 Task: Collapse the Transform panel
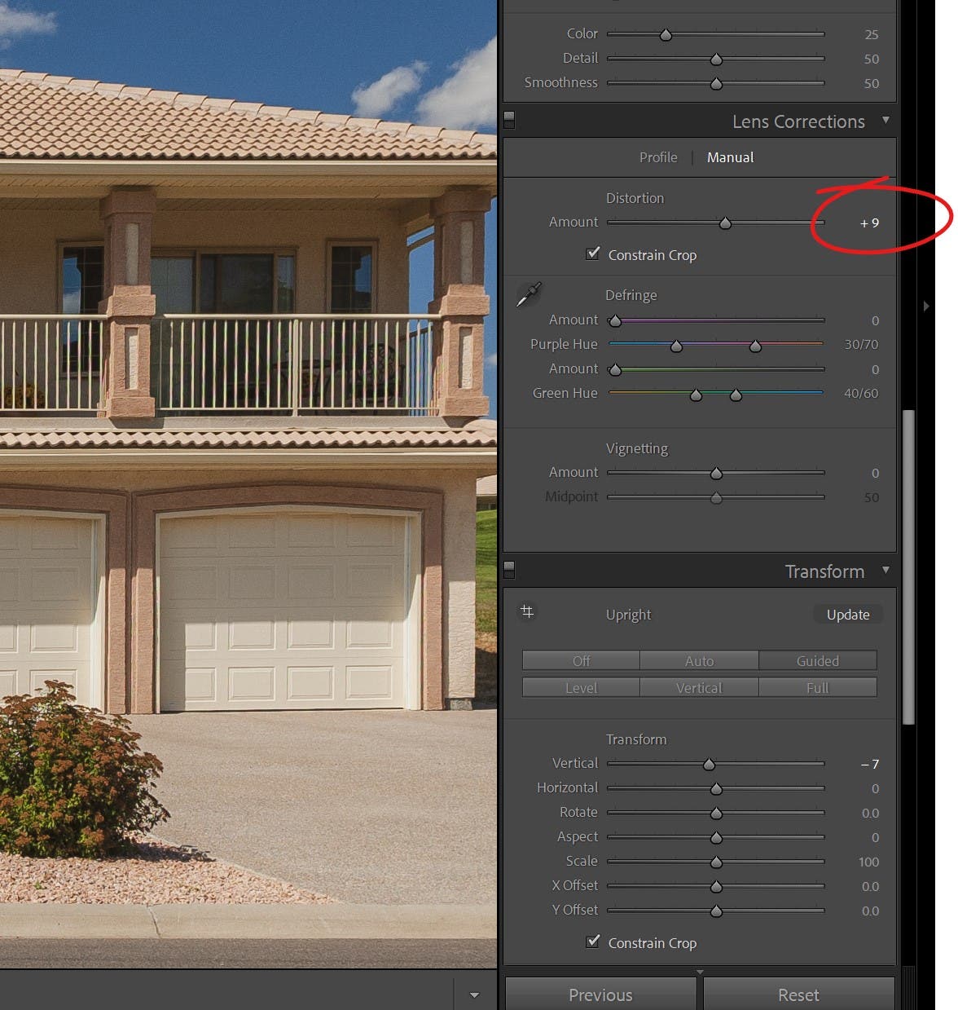coord(886,571)
